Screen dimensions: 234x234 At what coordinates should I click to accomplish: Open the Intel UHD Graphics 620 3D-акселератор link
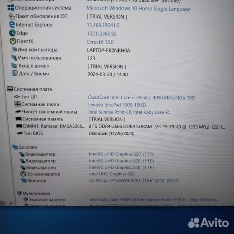(112, 174)
